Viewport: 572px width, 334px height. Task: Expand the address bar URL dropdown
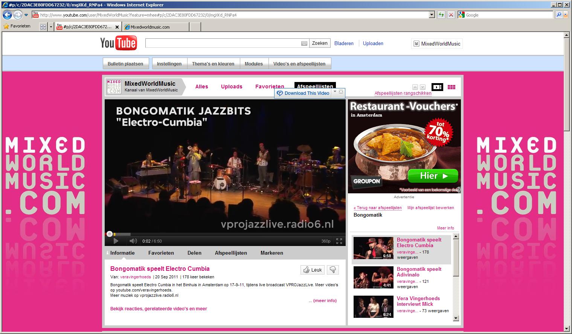click(x=432, y=15)
